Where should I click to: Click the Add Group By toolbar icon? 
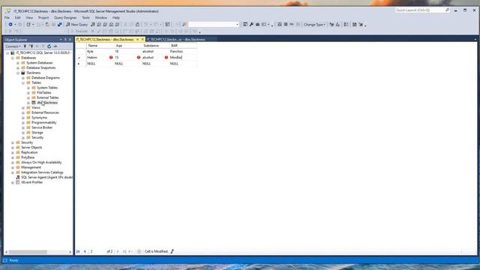[346, 25]
